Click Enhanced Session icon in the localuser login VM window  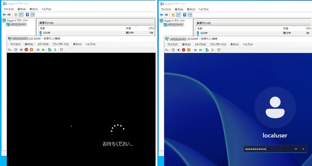(219, 50)
